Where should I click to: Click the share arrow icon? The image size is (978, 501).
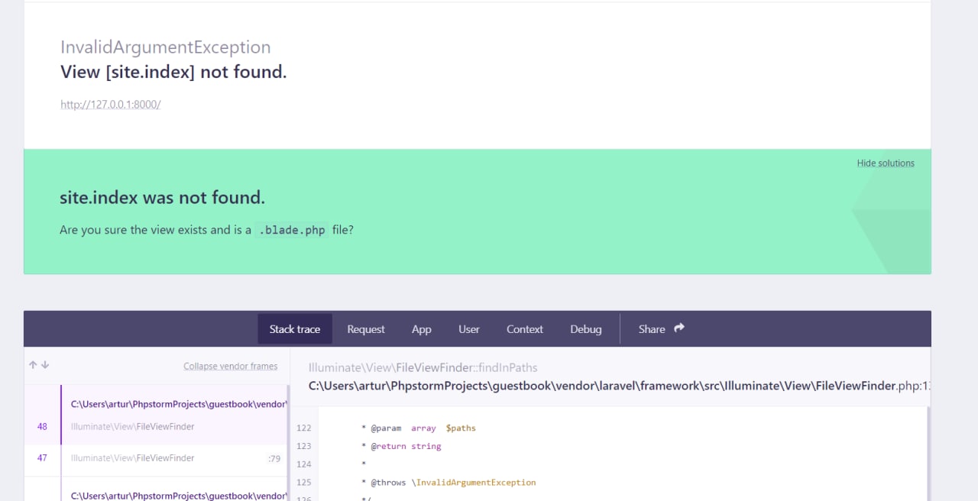(x=679, y=328)
